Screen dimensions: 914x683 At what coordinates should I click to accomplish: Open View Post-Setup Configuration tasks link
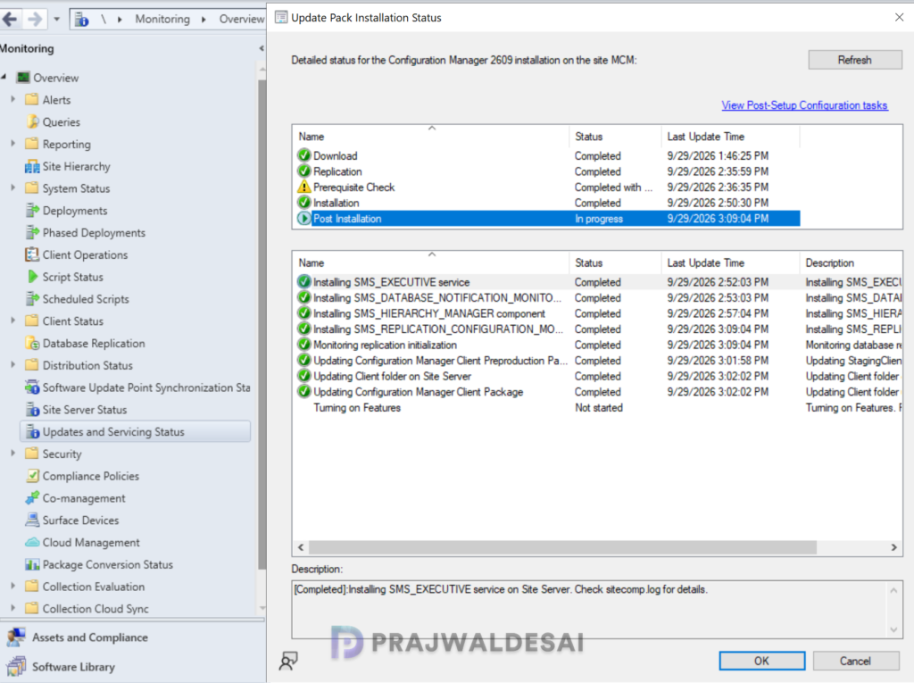tap(804, 105)
